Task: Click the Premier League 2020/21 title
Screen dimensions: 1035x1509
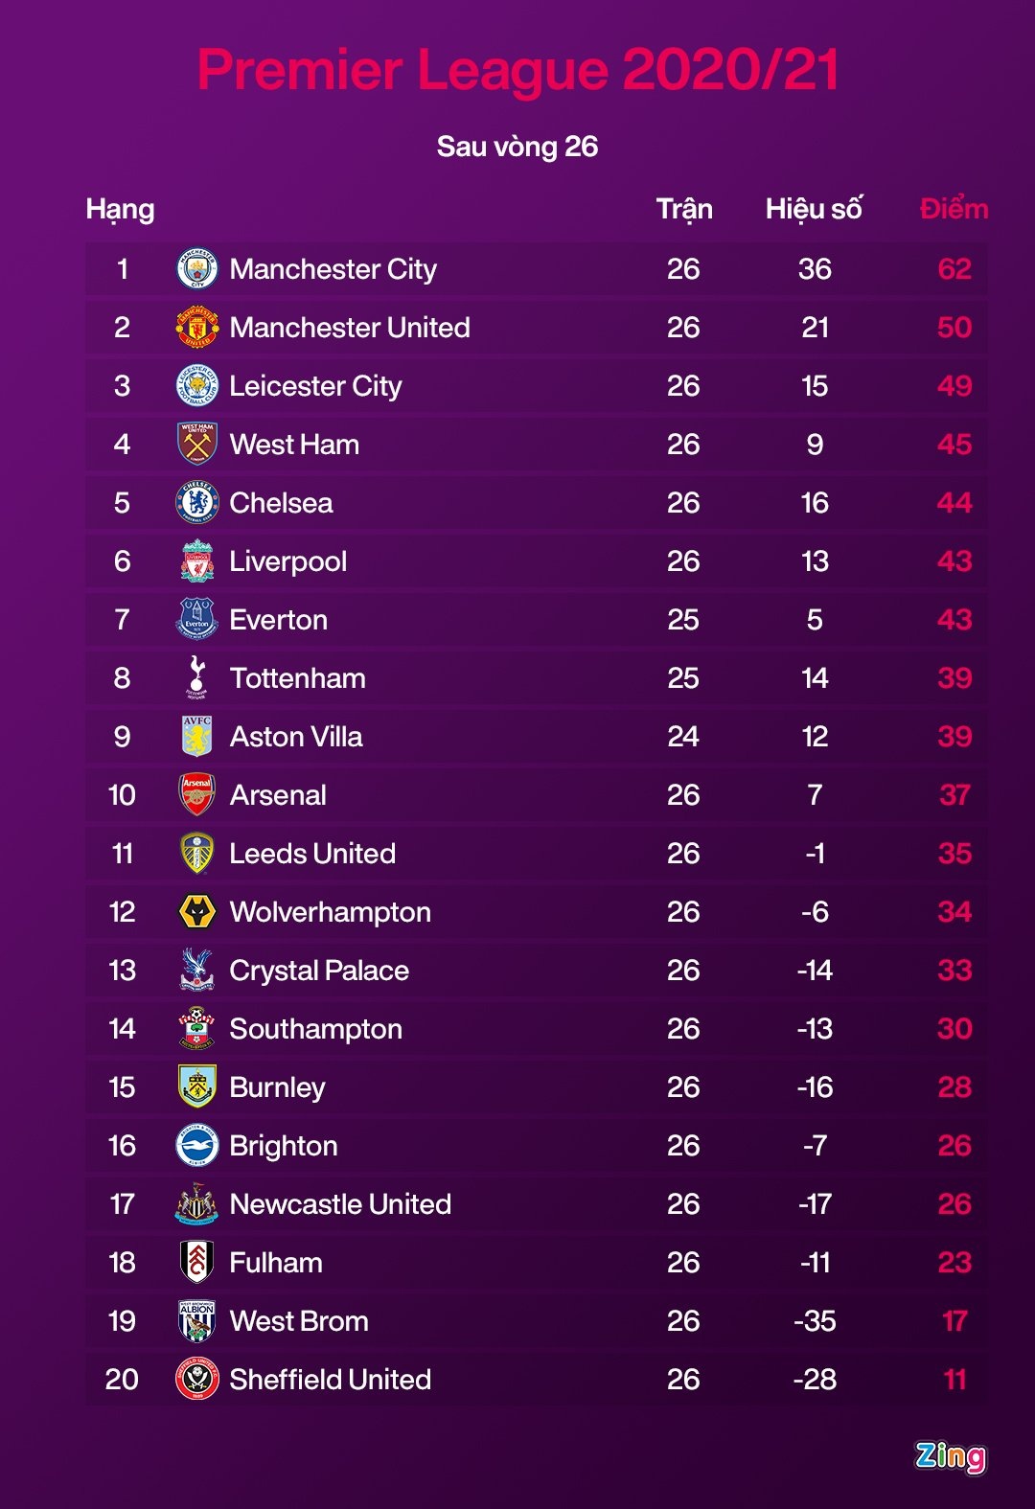Action: (x=517, y=70)
